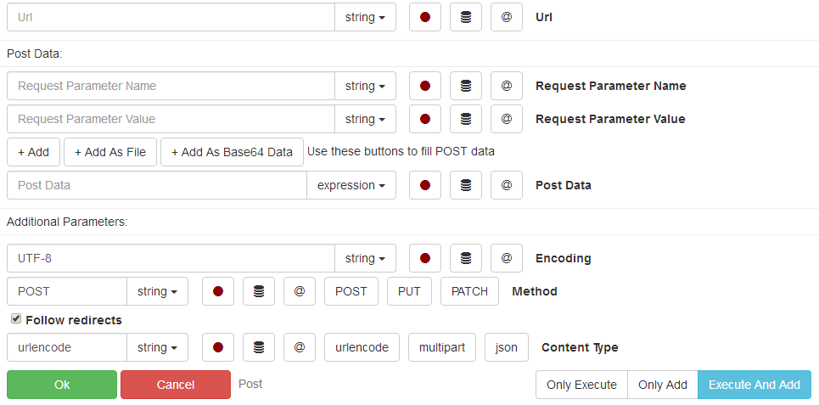The image size is (819, 405).
Task: Click the red record icon beside Url
Action: pos(425,17)
